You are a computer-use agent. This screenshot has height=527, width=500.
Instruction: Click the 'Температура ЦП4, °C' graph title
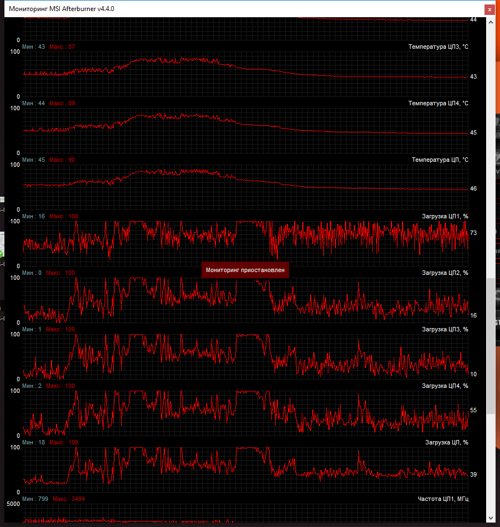pyautogui.click(x=438, y=103)
